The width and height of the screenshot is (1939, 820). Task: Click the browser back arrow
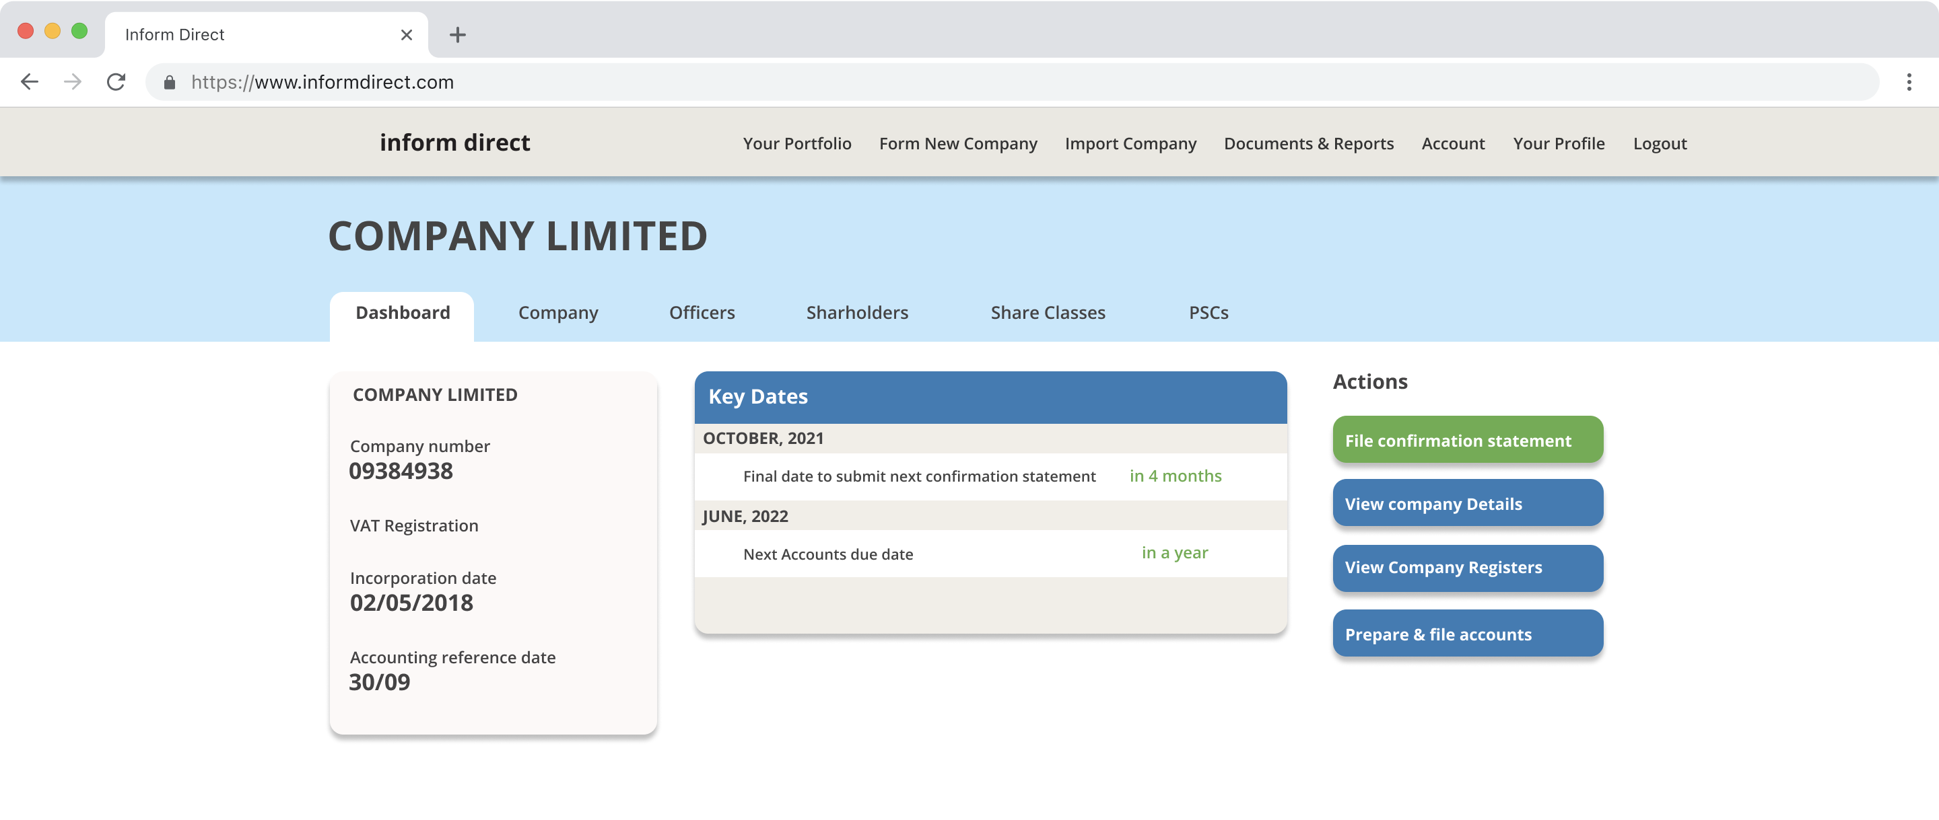pyautogui.click(x=30, y=82)
